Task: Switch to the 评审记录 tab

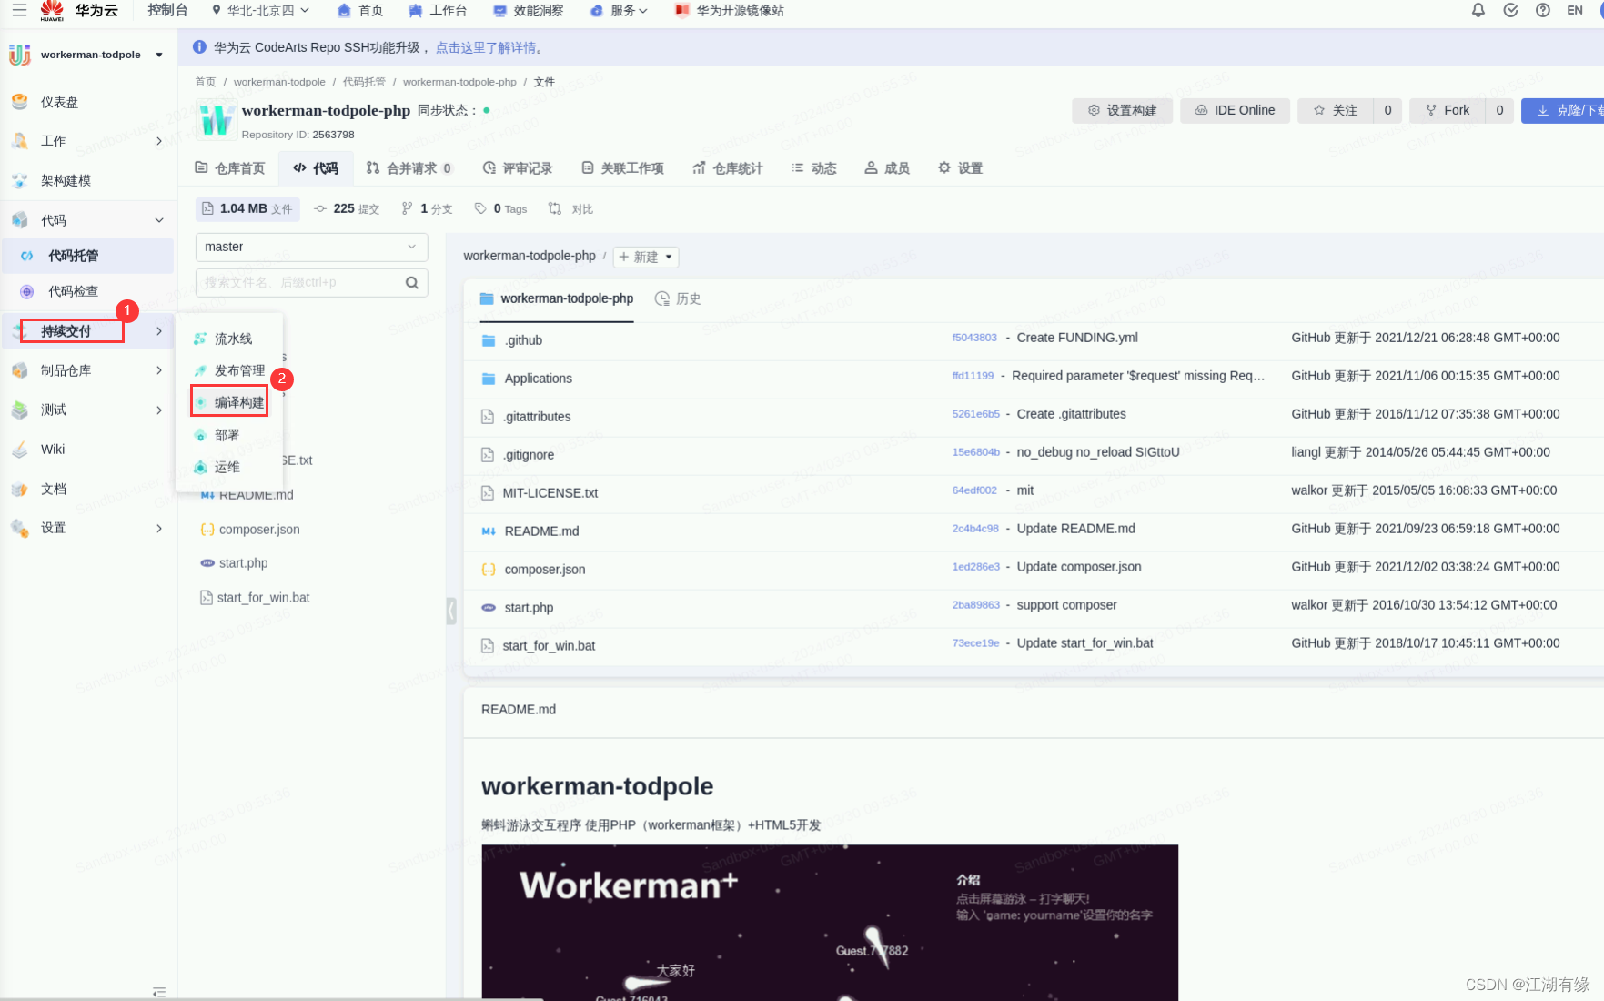Action: coord(518,168)
